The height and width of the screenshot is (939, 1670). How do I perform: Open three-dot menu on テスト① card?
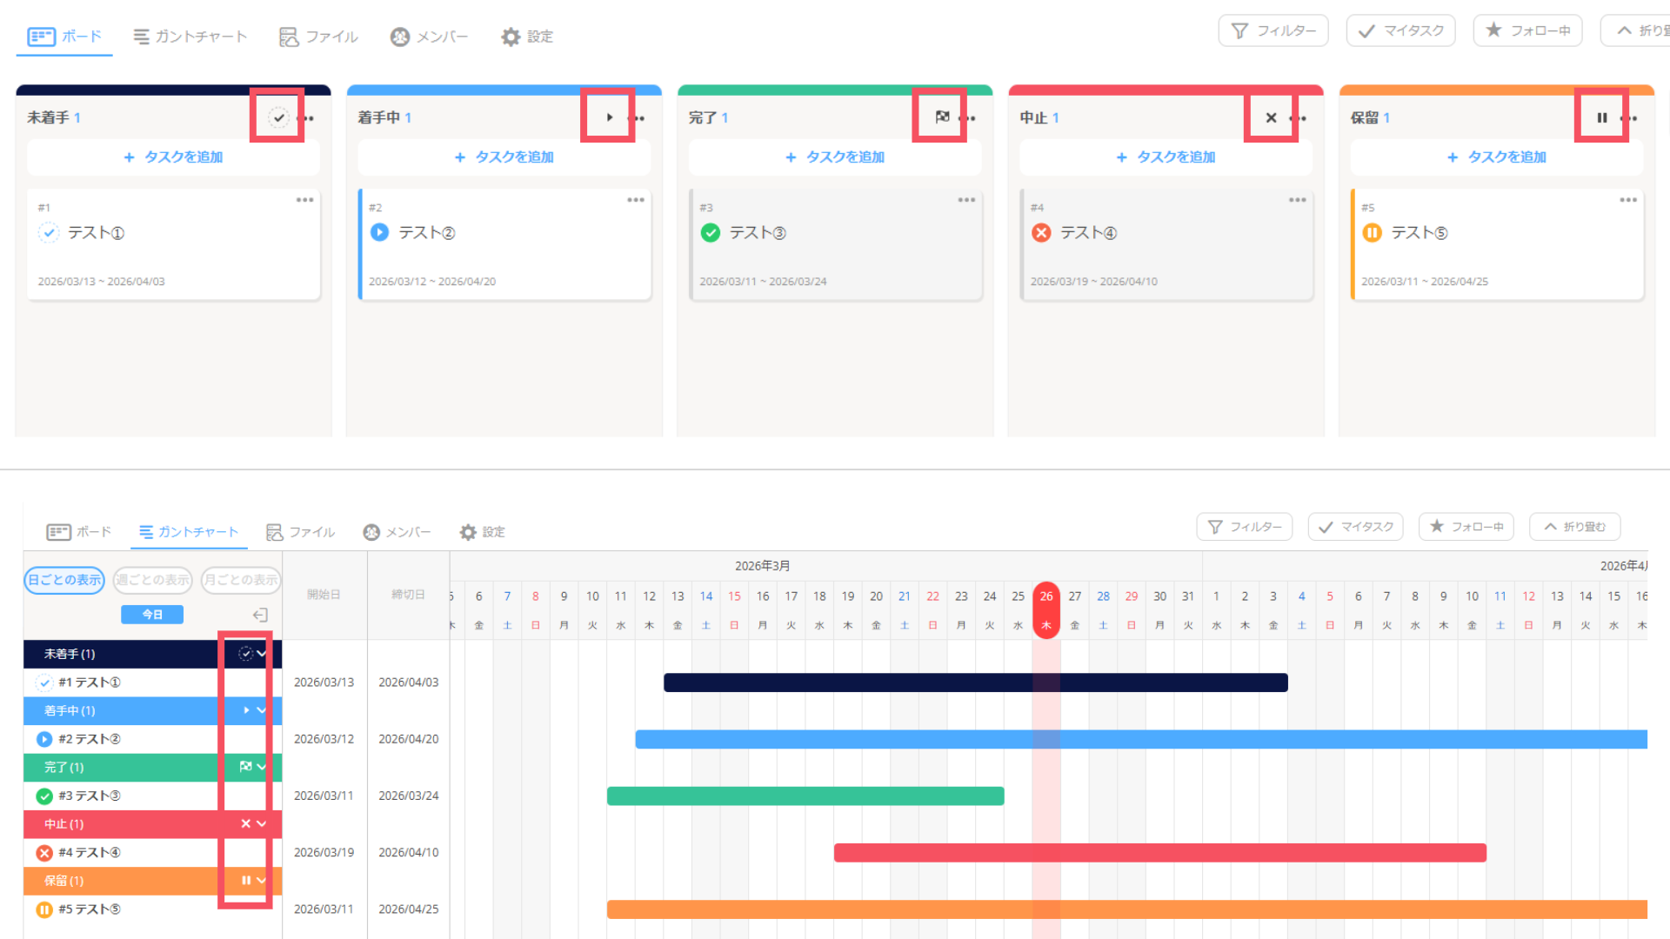pyautogui.click(x=304, y=200)
